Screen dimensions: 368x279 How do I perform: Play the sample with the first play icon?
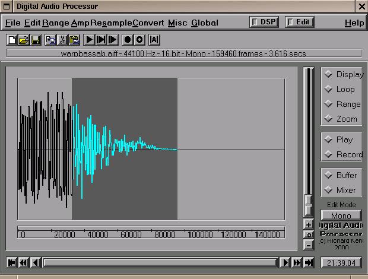point(89,40)
